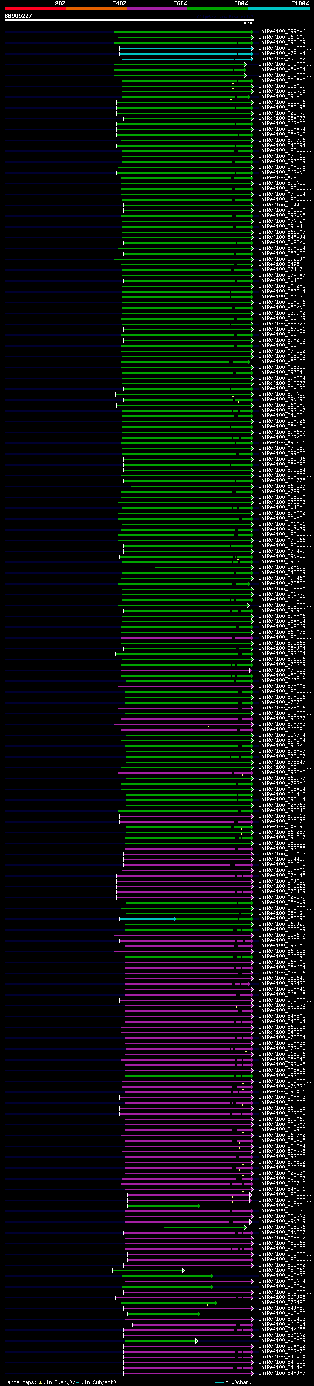Select hit label UniRef100_B9H7H3
This screenshot has height=1386, width=314.
282,724
